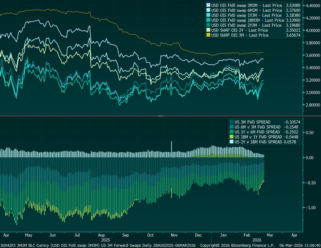This screenshot has width=321, height=248.
Task: Click the Nov month label on time axis
Action: [x=174, y=235]
